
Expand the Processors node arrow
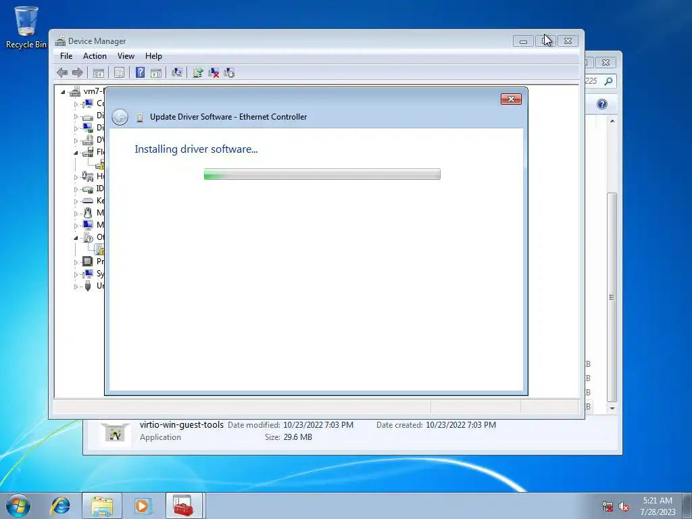point(76,262)
